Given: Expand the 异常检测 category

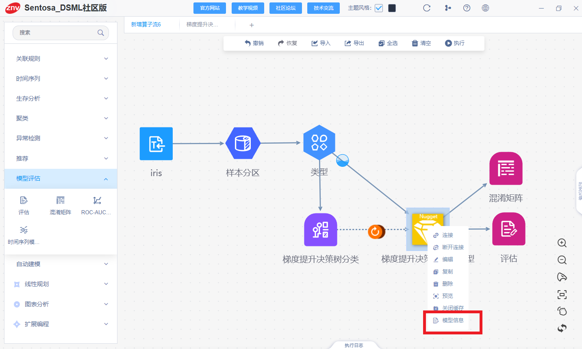Looking at the screenshot, I should (x=61, y=138).
